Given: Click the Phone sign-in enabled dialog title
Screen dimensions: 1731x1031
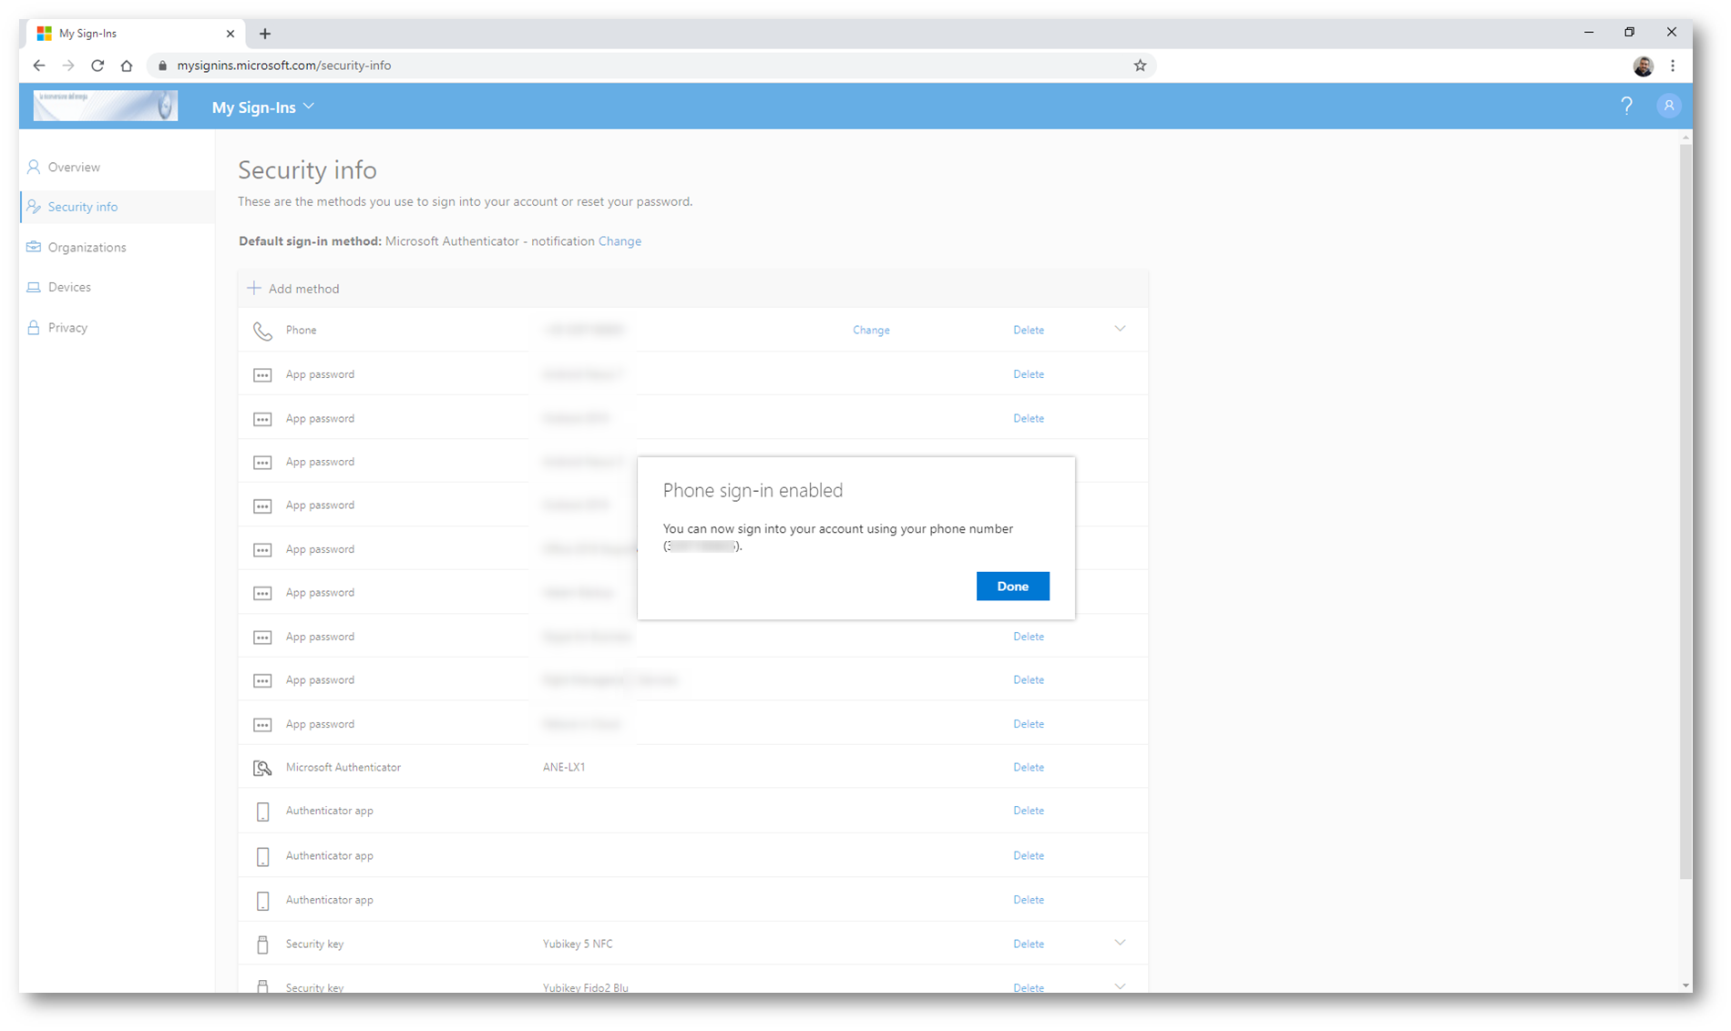Looking at the screenshot, I should [753, 490].
